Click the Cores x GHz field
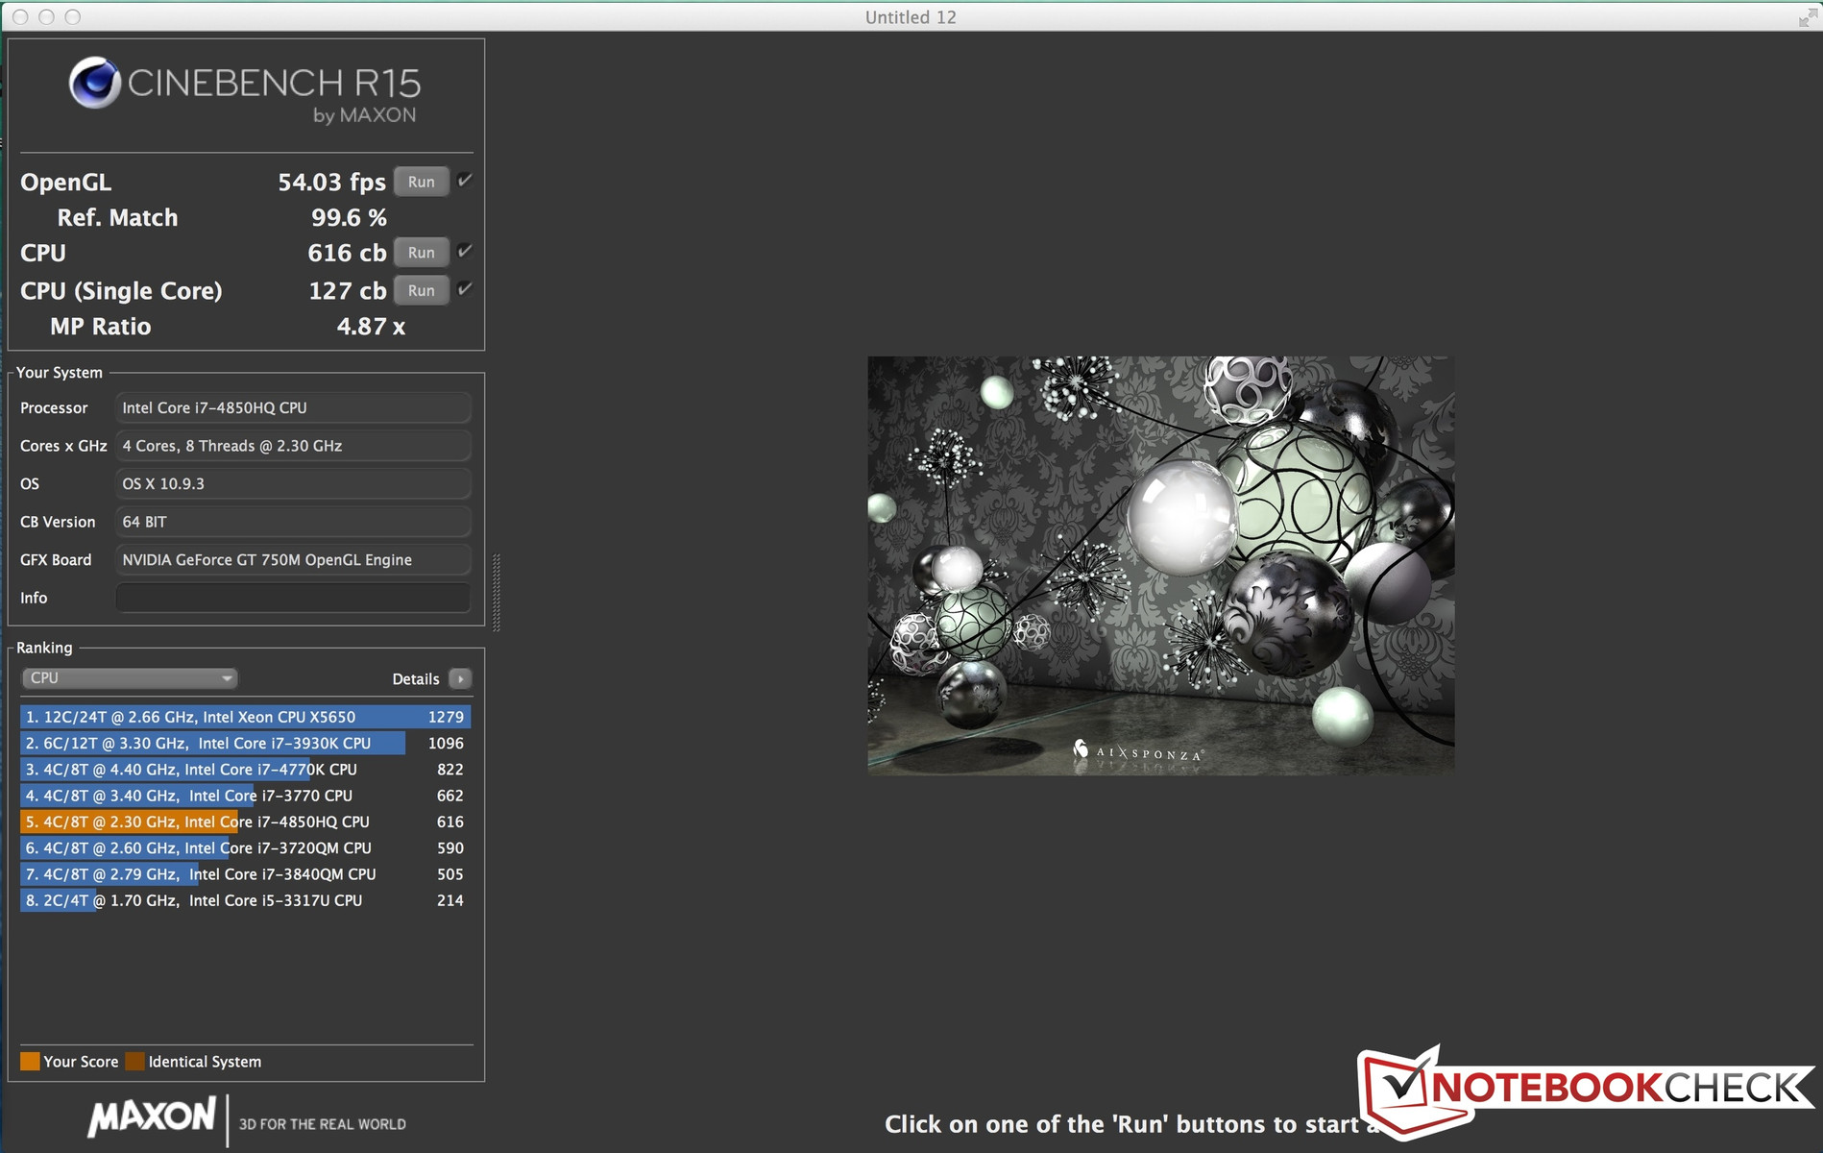This screenshot has height=1153, width=1823. point(293,446)
